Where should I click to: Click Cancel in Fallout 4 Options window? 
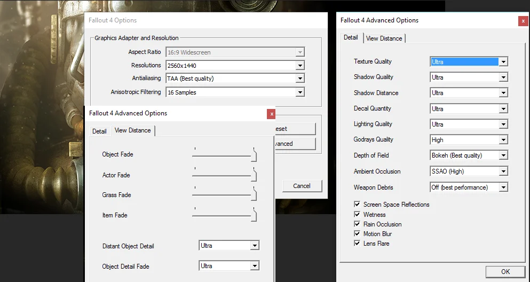[302, 186]
